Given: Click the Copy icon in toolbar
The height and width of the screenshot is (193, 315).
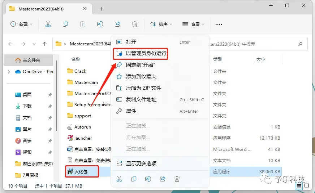Looking at the screenshot, I should point(65,24).
